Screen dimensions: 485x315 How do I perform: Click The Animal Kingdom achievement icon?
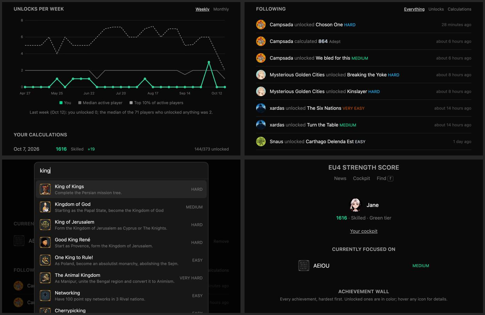click(x=45, y=278)
